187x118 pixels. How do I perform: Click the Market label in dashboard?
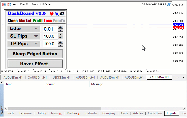[25, 21]
